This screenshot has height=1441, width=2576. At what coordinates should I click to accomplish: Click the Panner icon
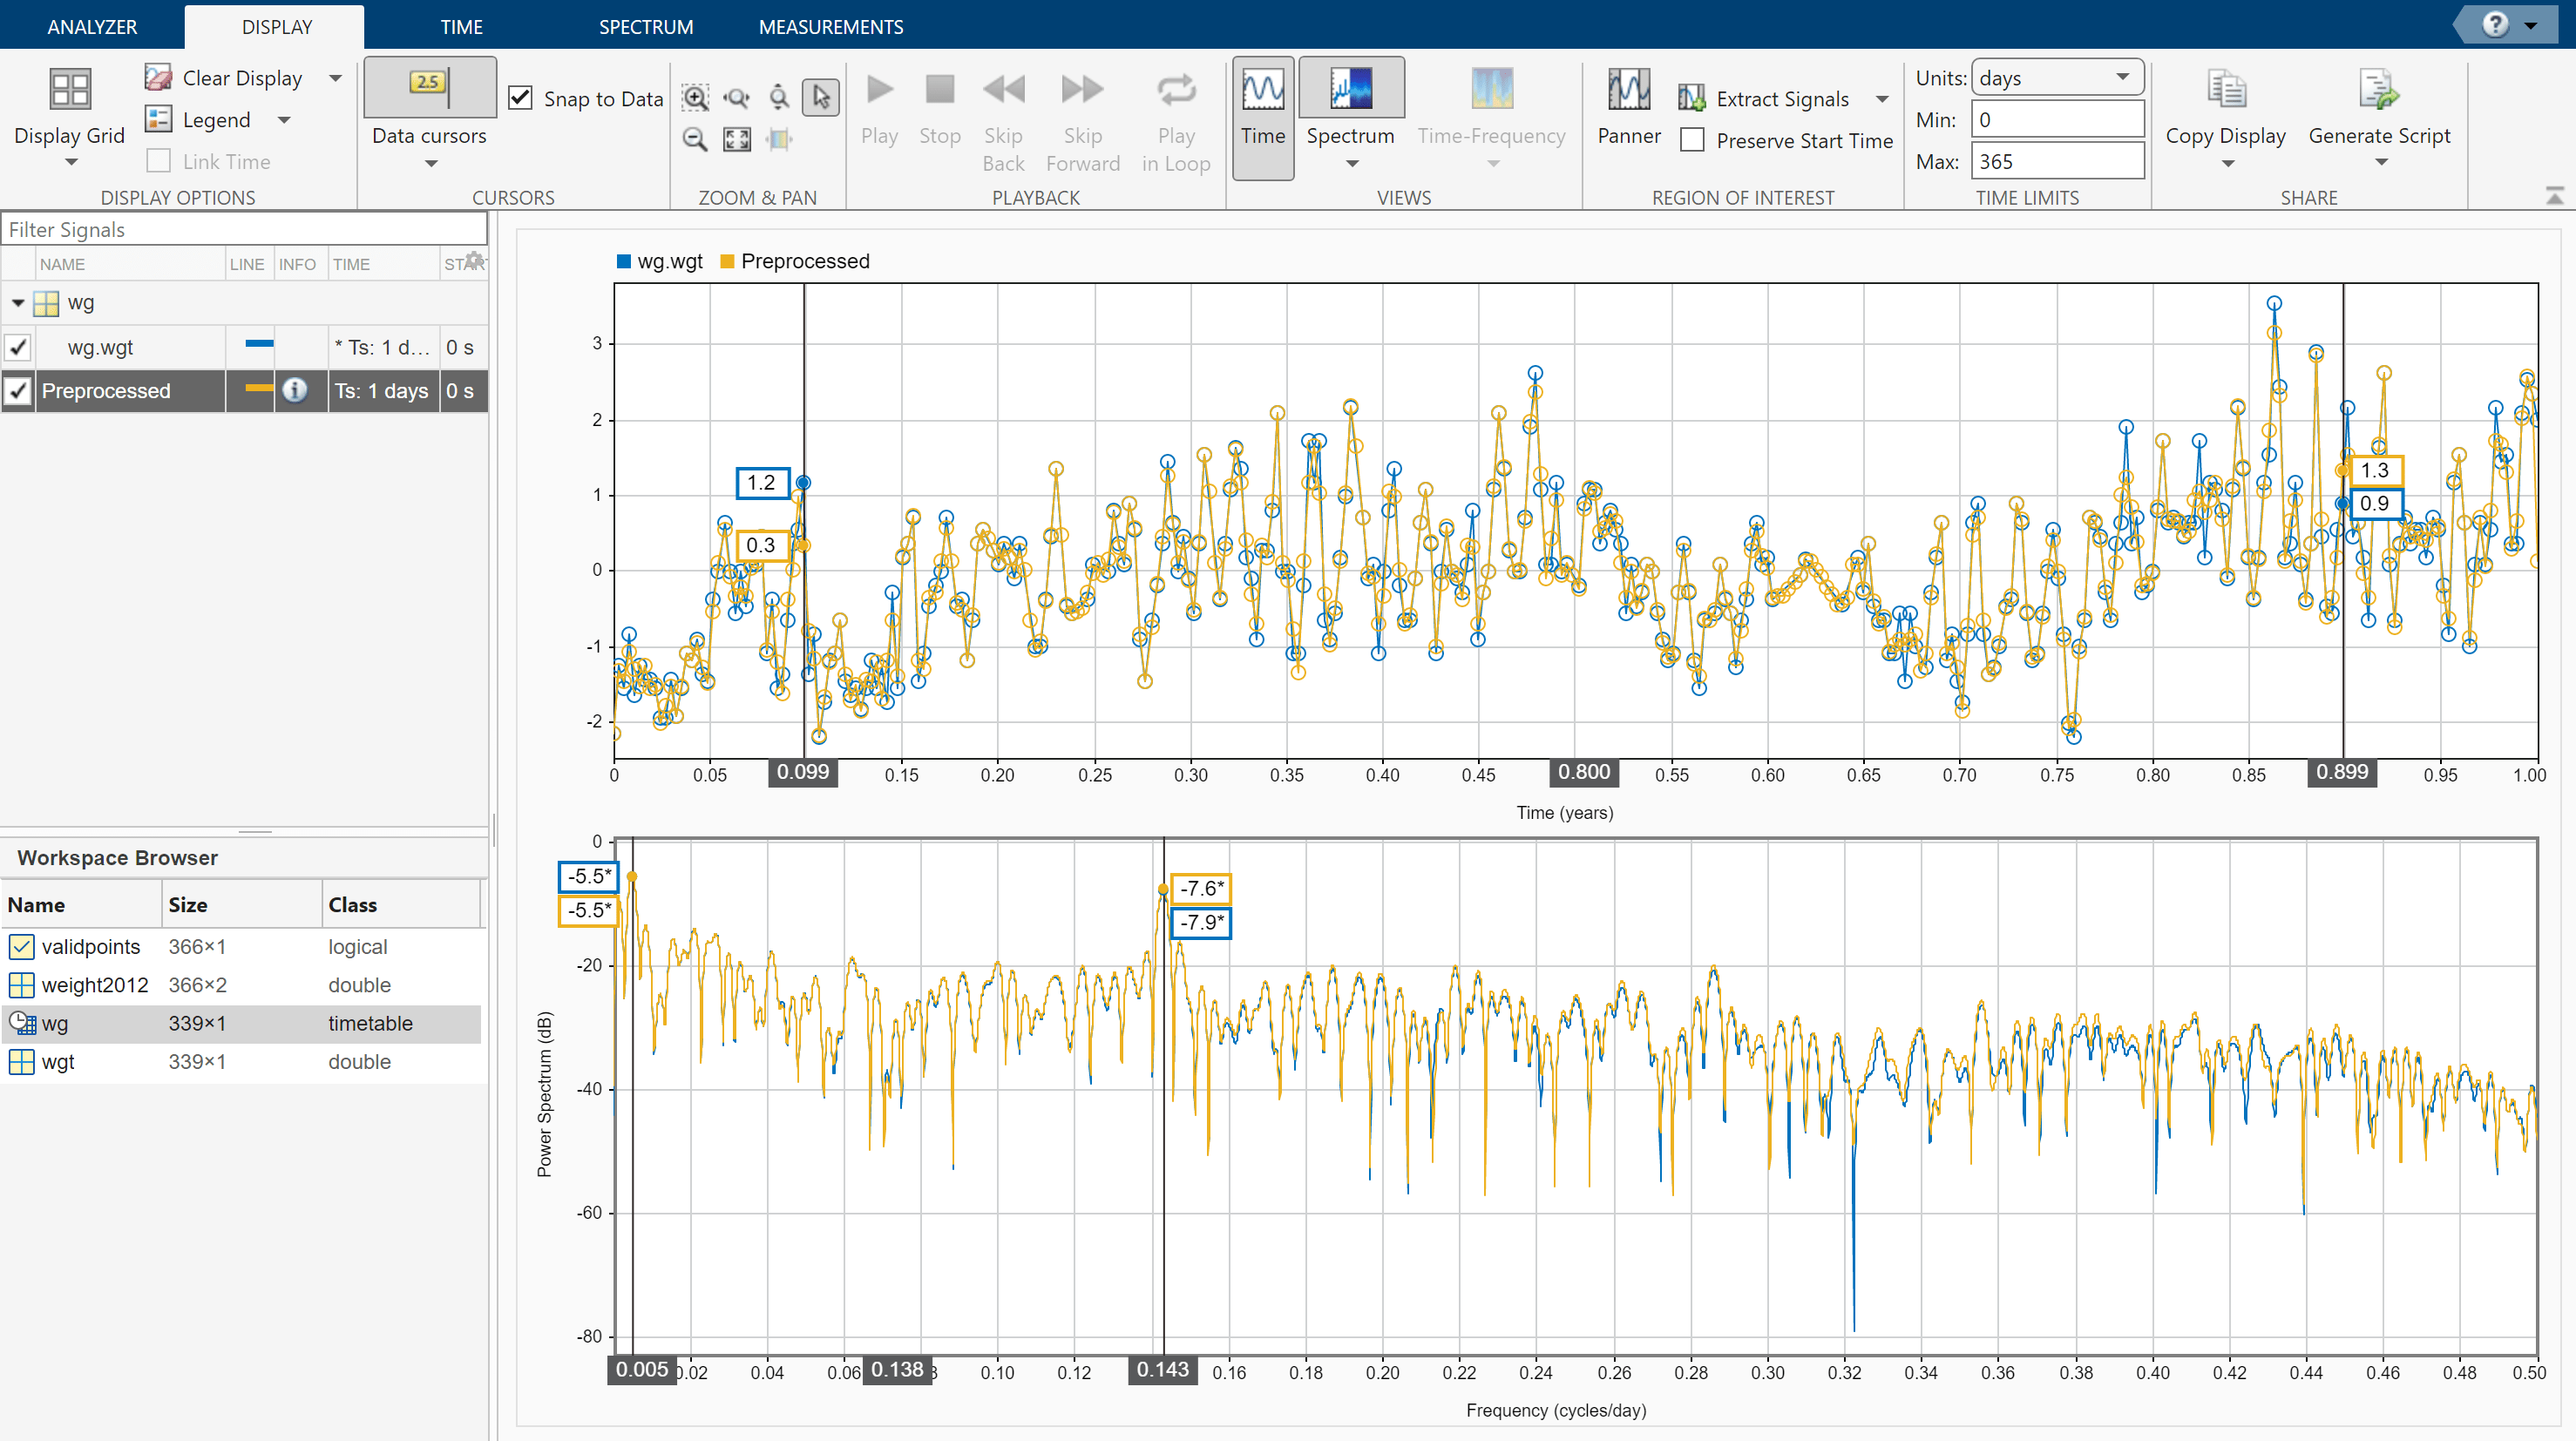tap(1628, 90)
